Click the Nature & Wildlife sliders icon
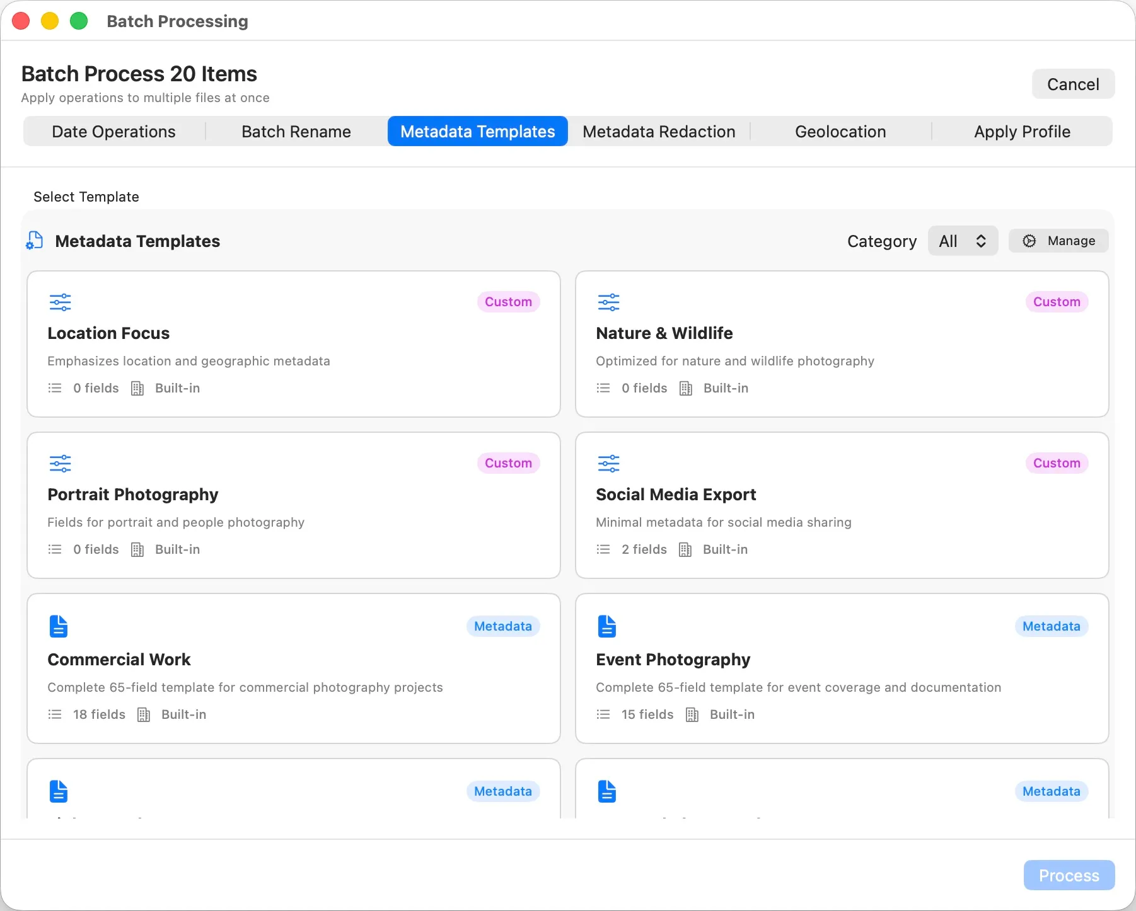The height and width of the screenshot is (911, 1136). click(x=608, y=302)
